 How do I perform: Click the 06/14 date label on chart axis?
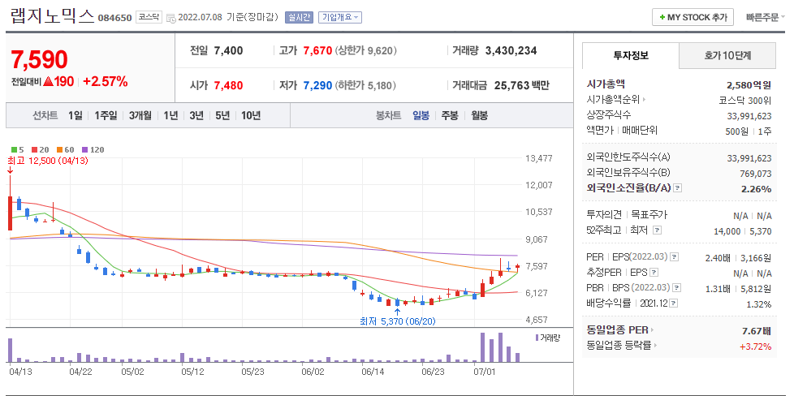click(x=372, y=371)
